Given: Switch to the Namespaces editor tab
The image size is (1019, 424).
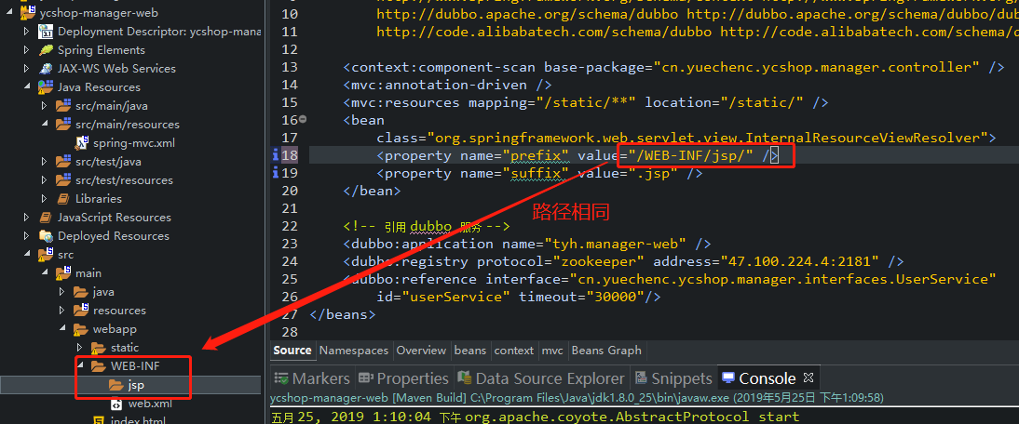Looking at the screenshot, I should [354, 351].
